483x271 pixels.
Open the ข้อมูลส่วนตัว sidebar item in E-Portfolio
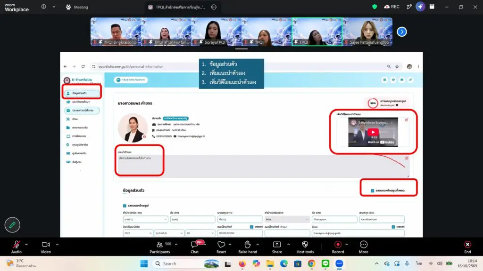(x=82, y=93)
